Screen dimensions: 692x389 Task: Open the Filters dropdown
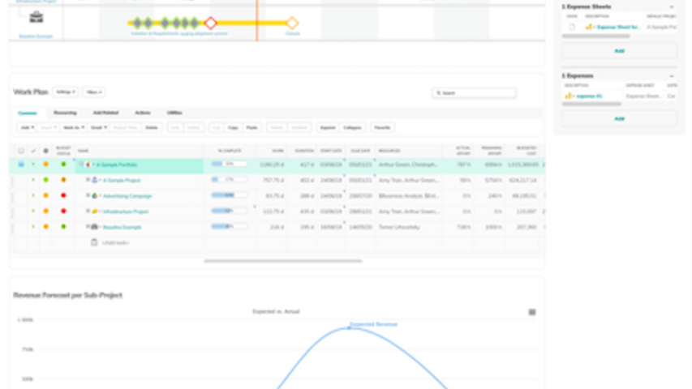tap(94, 92)
